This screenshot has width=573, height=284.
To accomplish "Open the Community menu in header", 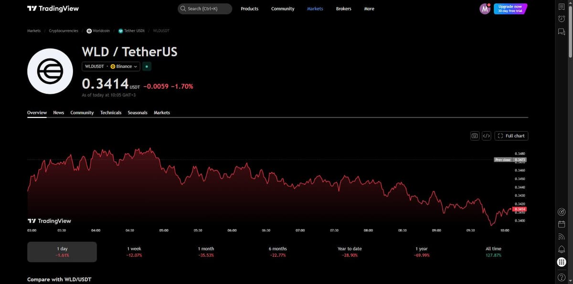I will (283, 9).
